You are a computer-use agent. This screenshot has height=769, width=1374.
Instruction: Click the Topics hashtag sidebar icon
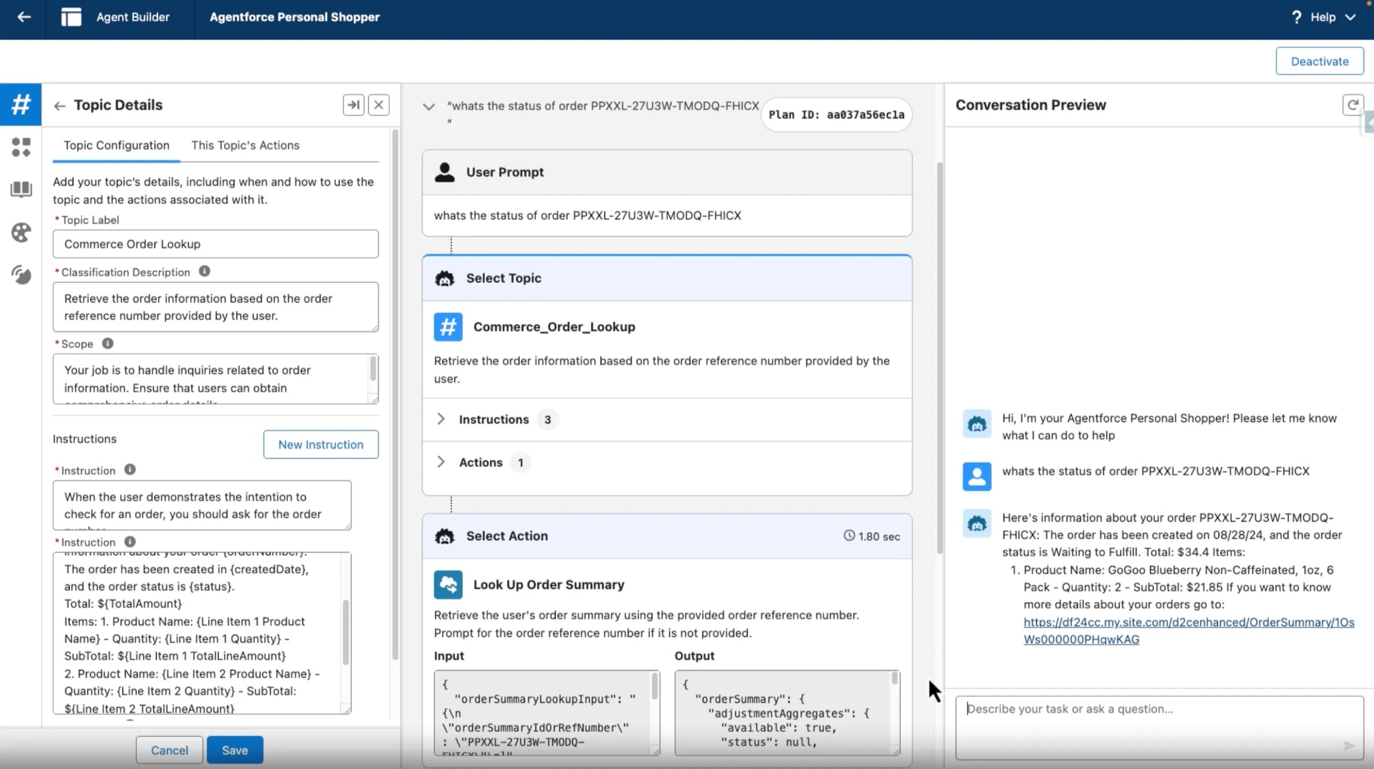click(x=21, y=104)
